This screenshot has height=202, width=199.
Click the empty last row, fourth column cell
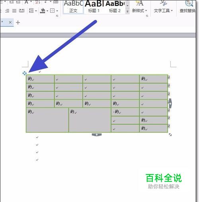pos(125,128)
